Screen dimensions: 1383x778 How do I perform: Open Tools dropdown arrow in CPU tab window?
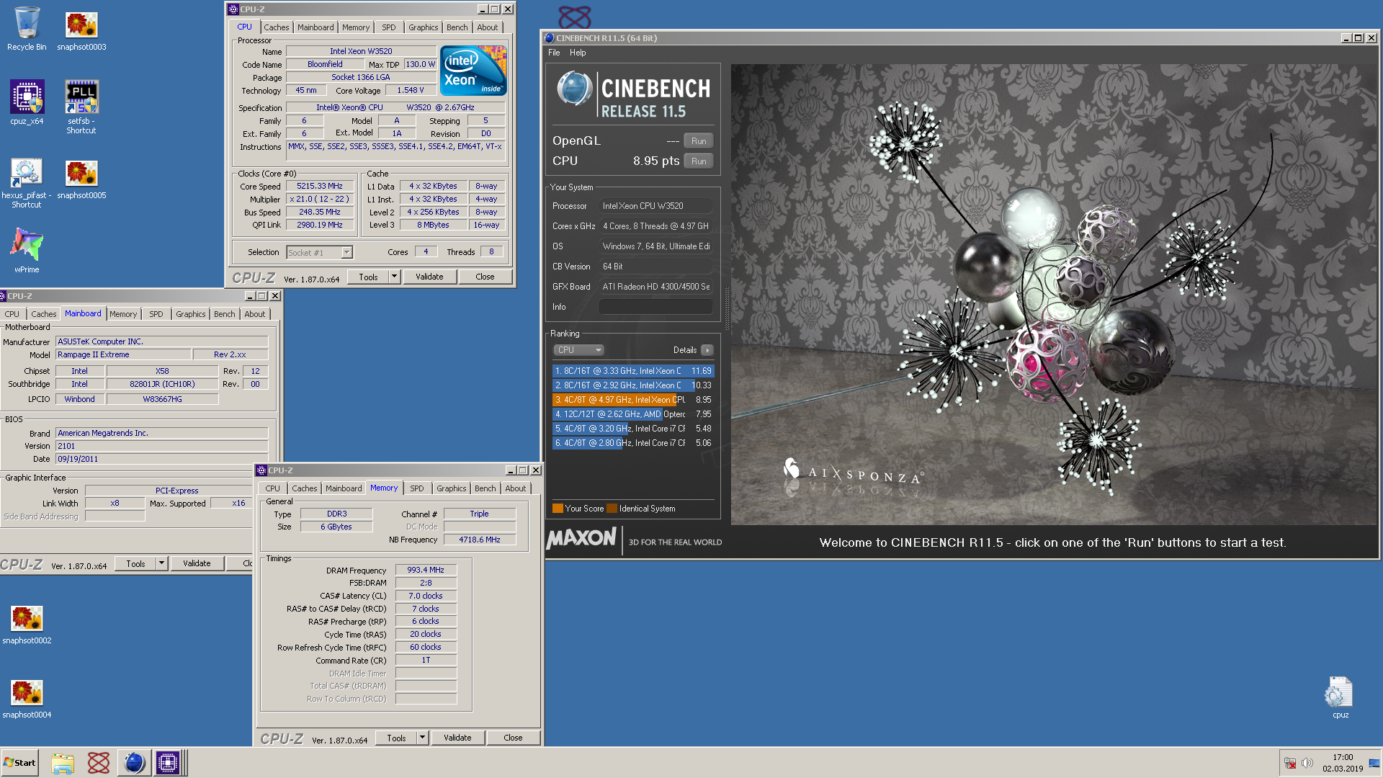(394, 277)
